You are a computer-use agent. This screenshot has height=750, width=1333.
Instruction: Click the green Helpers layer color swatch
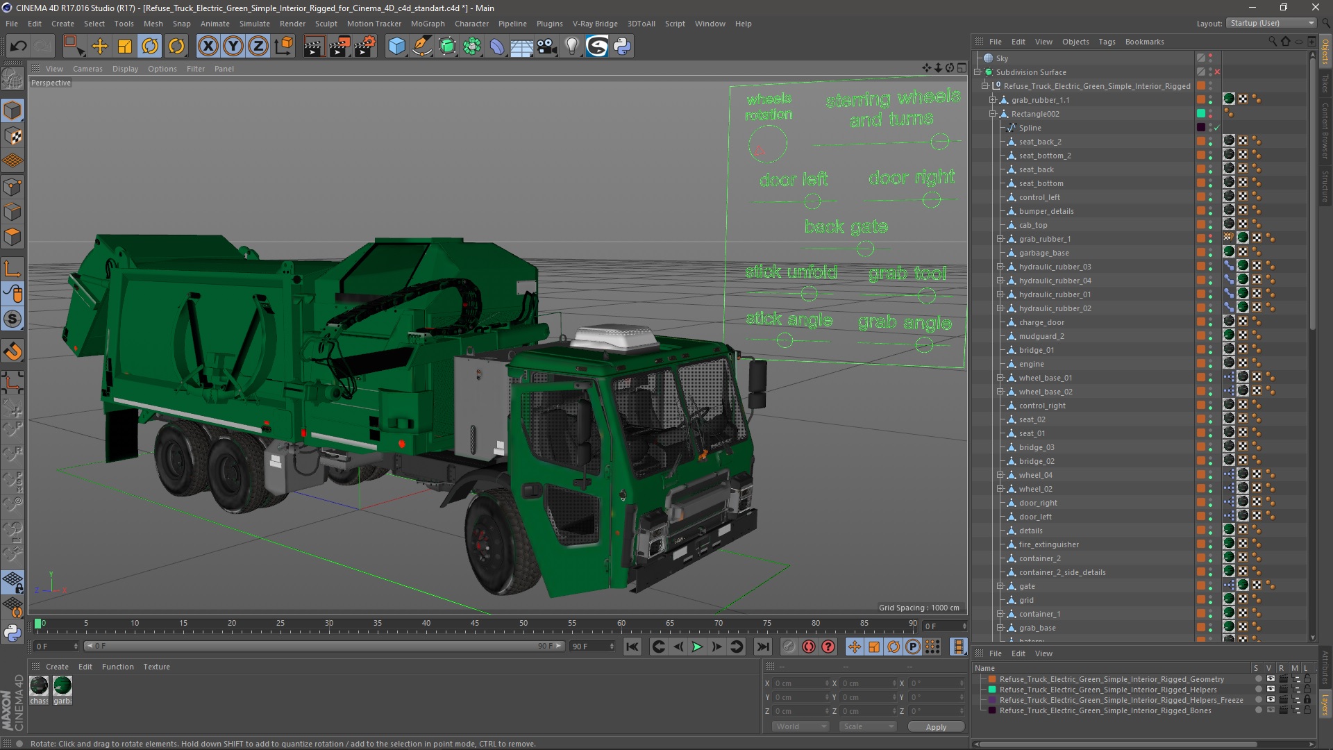992,690
